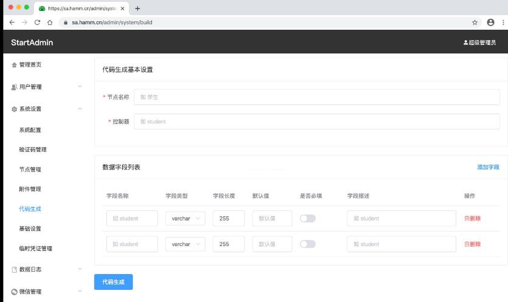Image resolution: width=508 pixels, height=302 pixels.
Task: Click the 系统设置 gear icon
Action: (14, 109)
